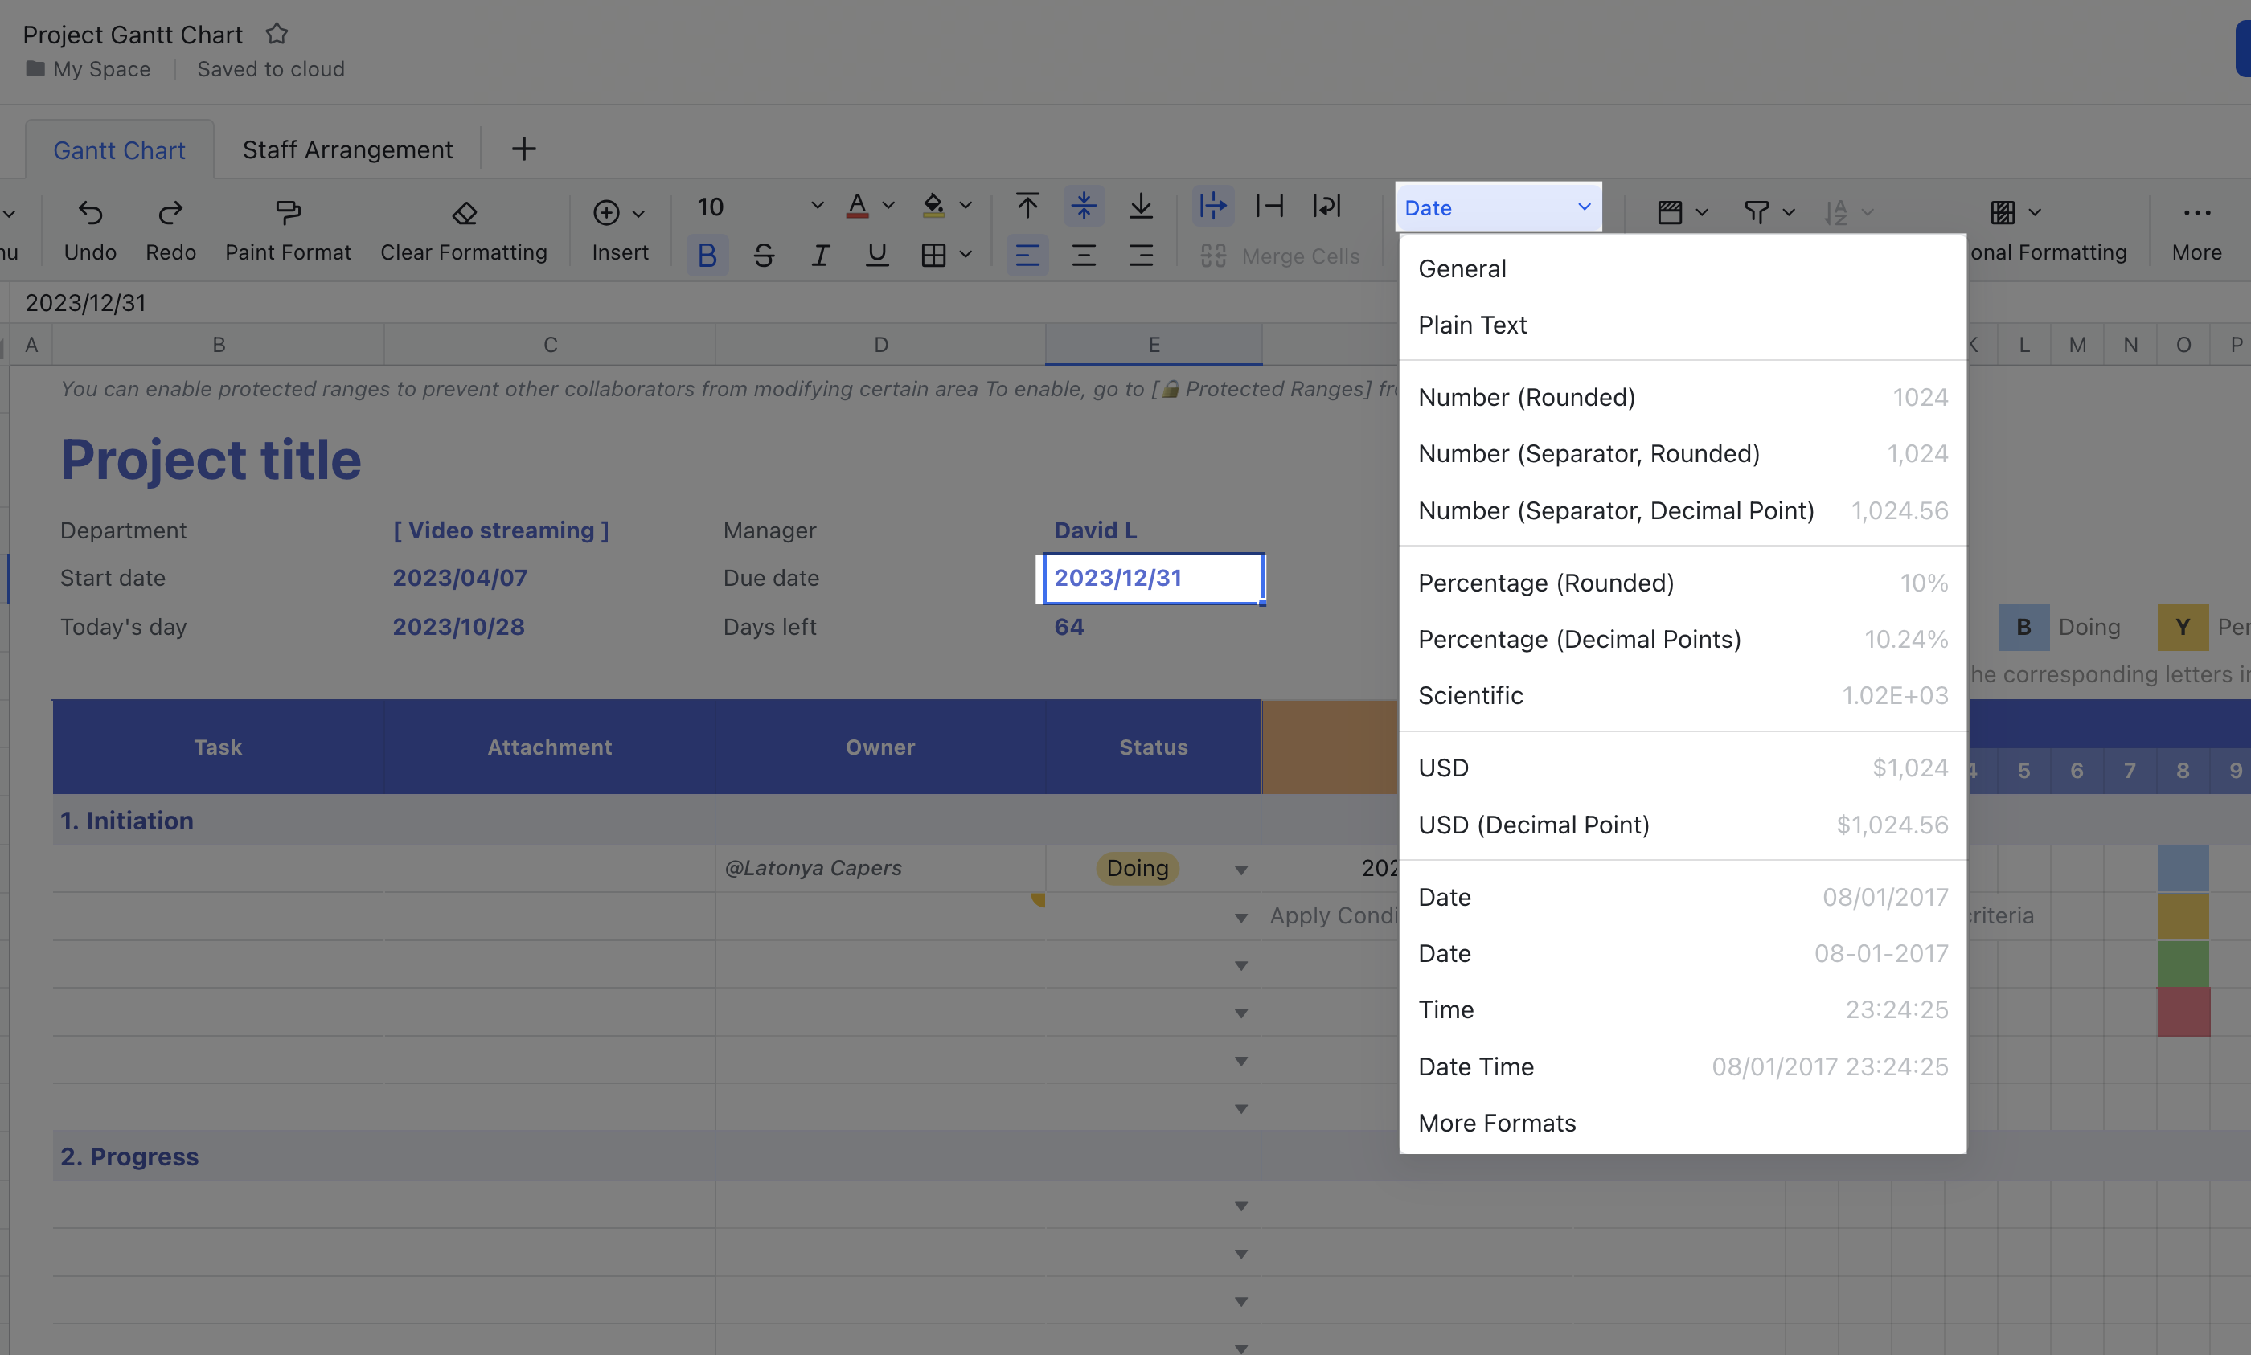Image resolution: width=2251 pixels, height=1355 pixels.
Task: Toggle Underline formatting
Action: [876, 256]
